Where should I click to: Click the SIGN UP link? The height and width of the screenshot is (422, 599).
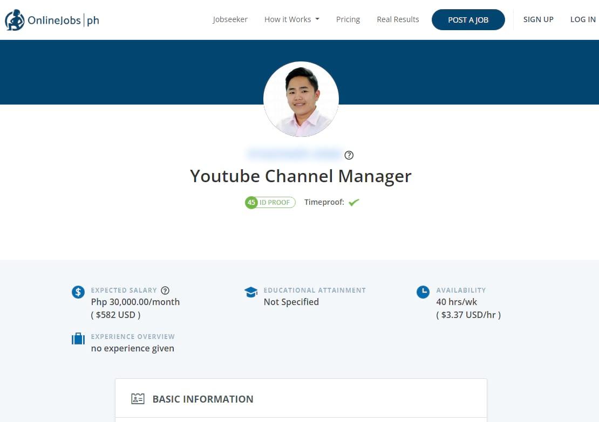pos(538,19)
